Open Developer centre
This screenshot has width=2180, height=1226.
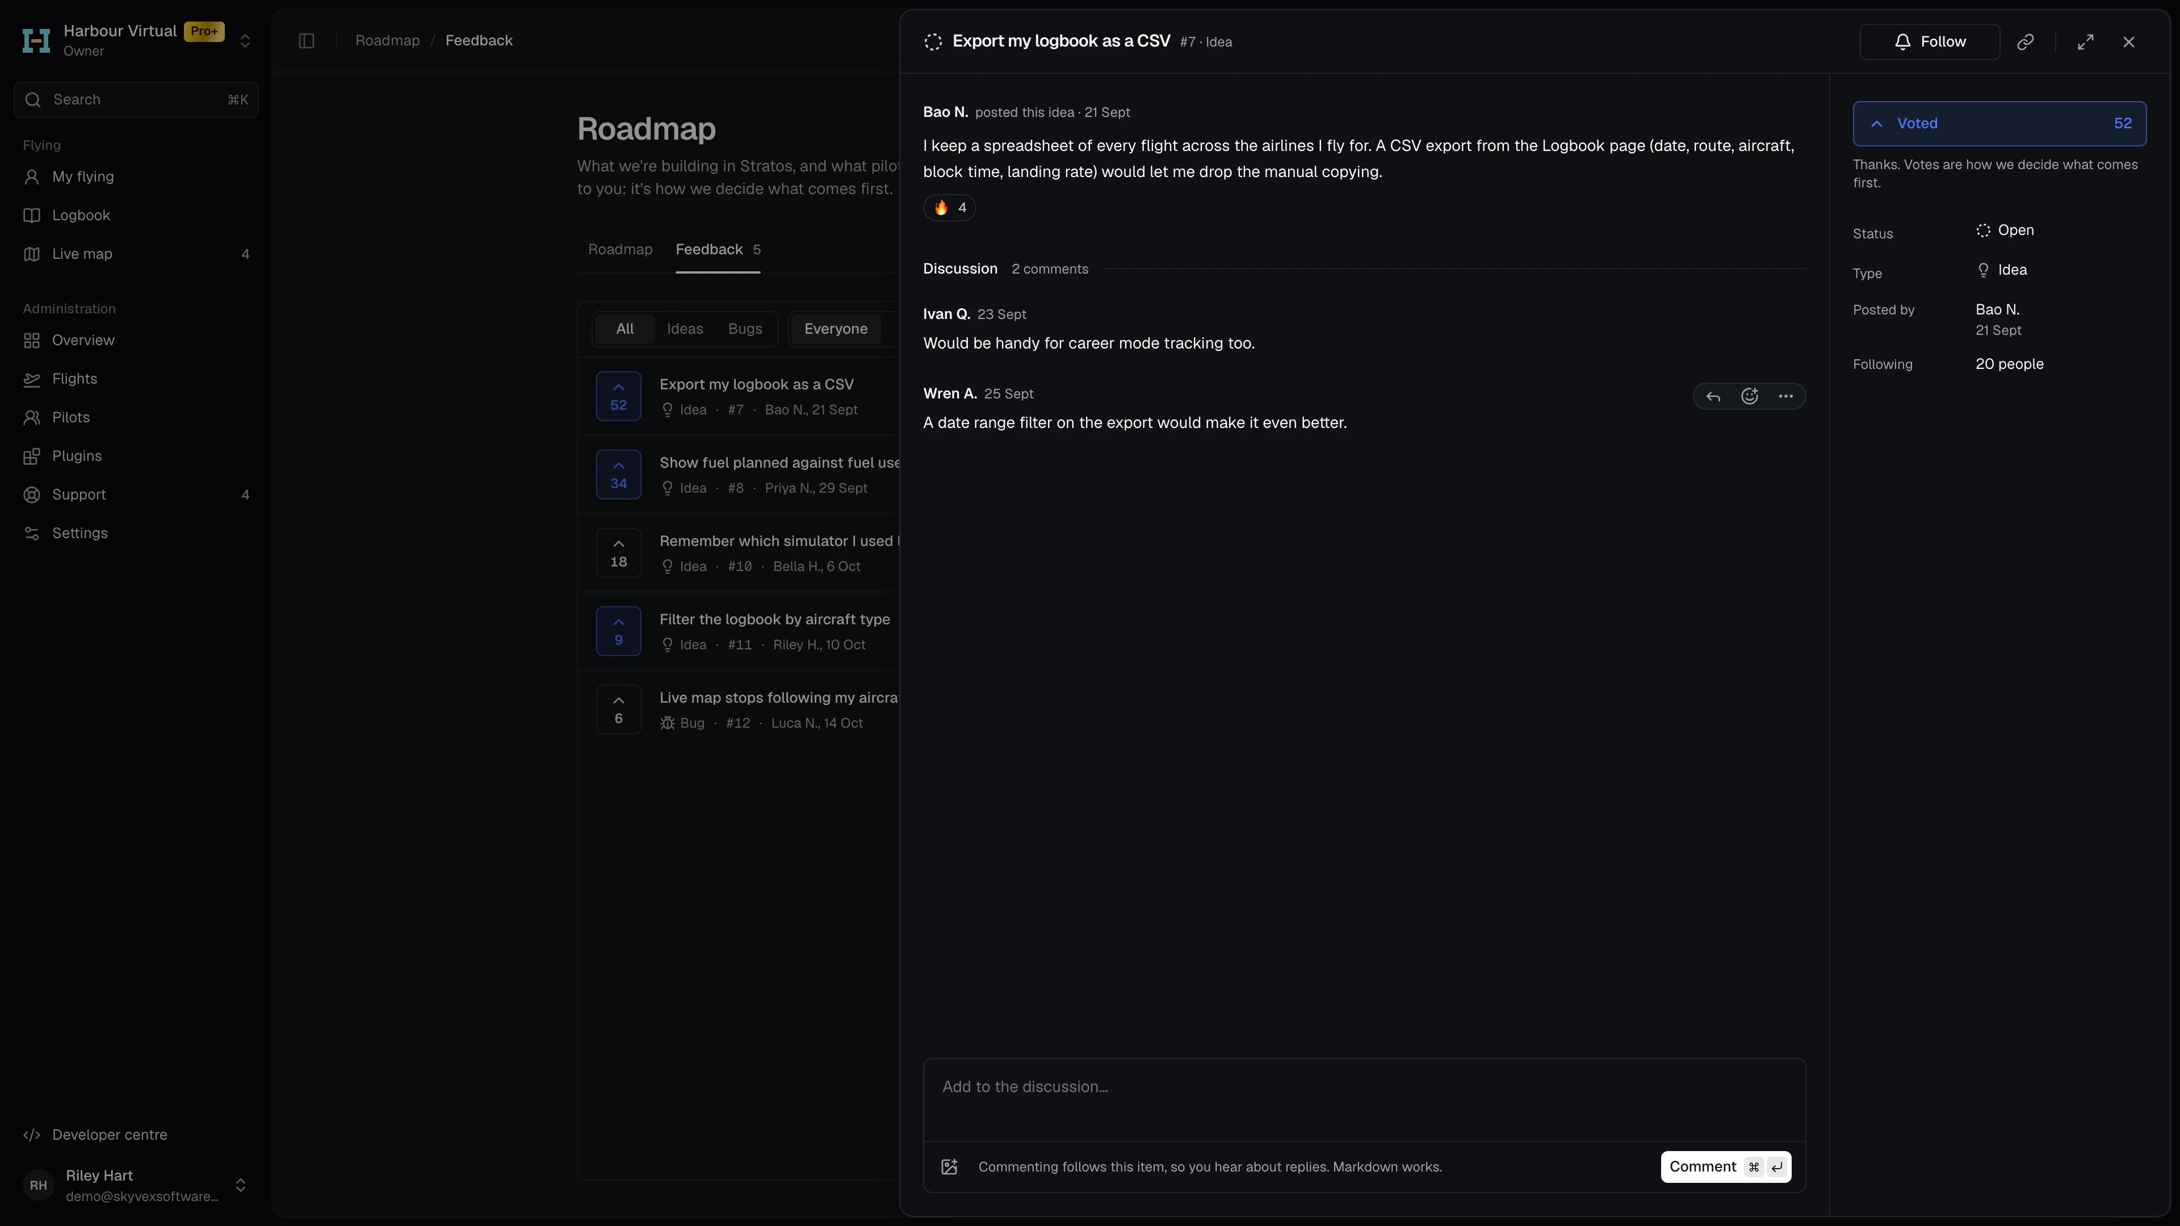click(136, 1135)
